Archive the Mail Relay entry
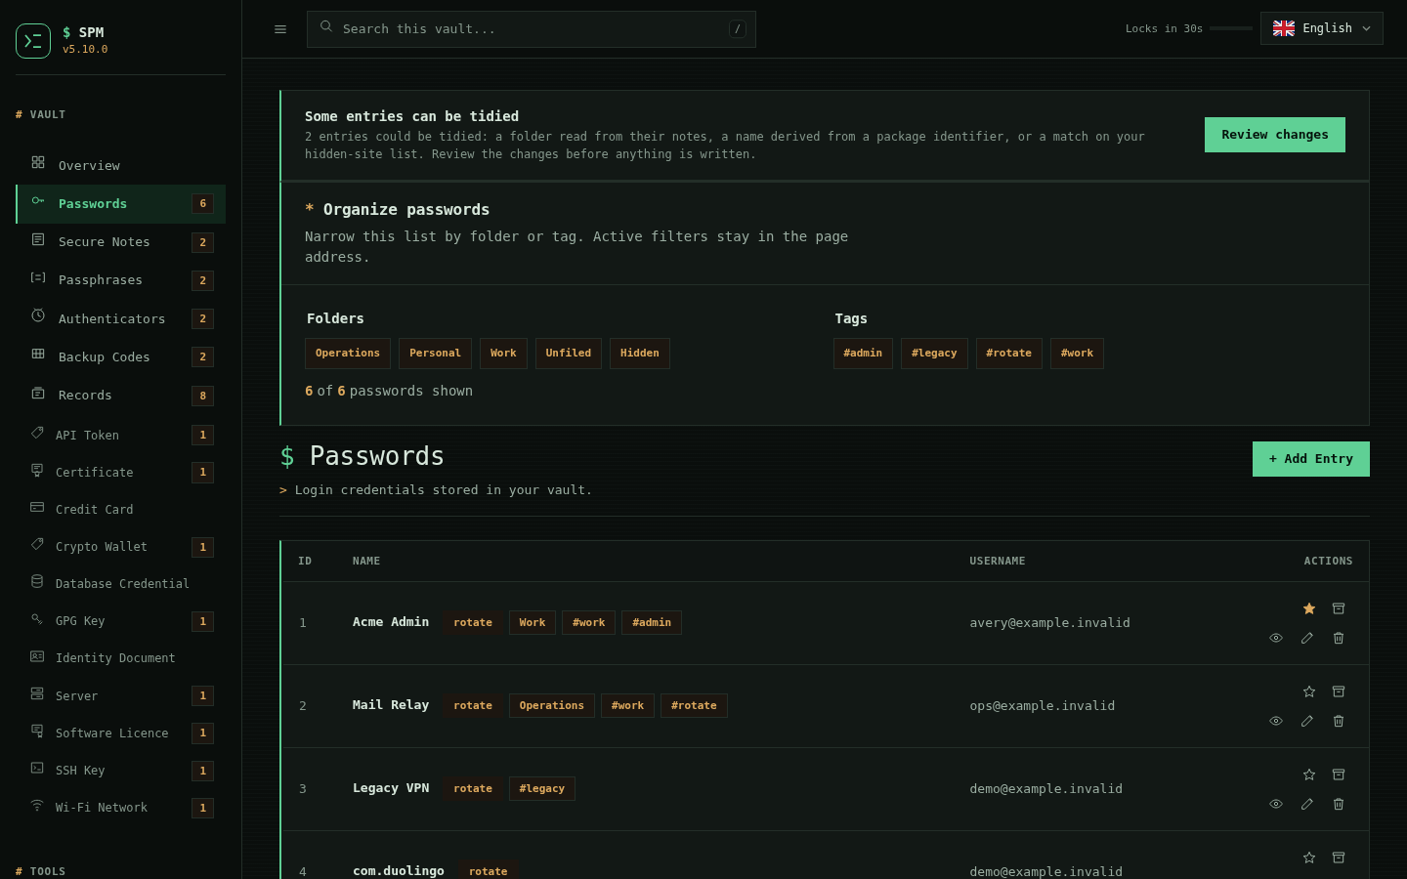Screen dimensions: 1407x879 coord(1339,691)
